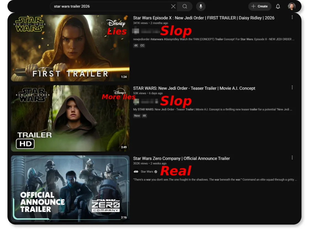Click the magnifying glass search button
This screenshot has height=229, width=309.
point(185,7)
